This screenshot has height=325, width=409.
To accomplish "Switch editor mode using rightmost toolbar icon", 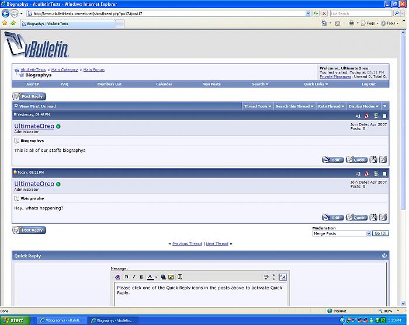I will (x=283, y=277).
